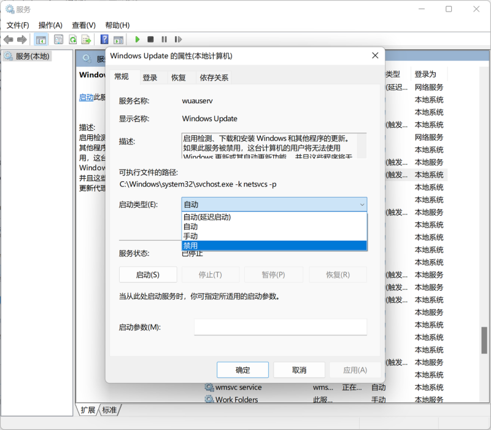
Task: Open the 文件(F) menu
Action: tap(18, 25)
